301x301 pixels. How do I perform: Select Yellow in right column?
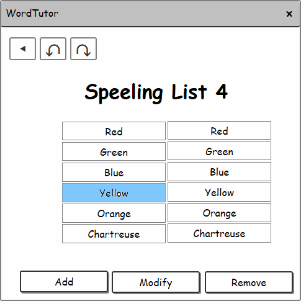(x=219, y=192)
